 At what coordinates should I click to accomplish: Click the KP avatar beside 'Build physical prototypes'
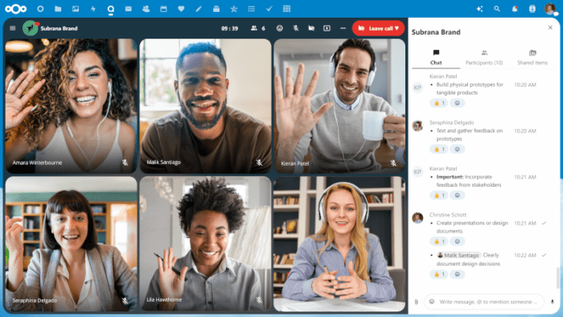(417, 87)
